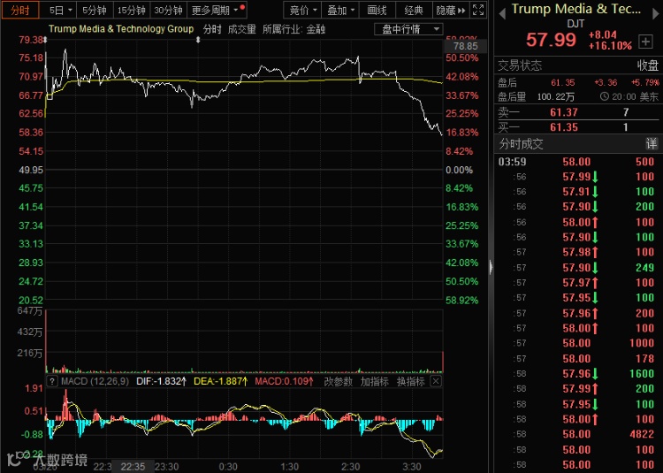Click the 画线 drawing tool button

click(377, 10)
